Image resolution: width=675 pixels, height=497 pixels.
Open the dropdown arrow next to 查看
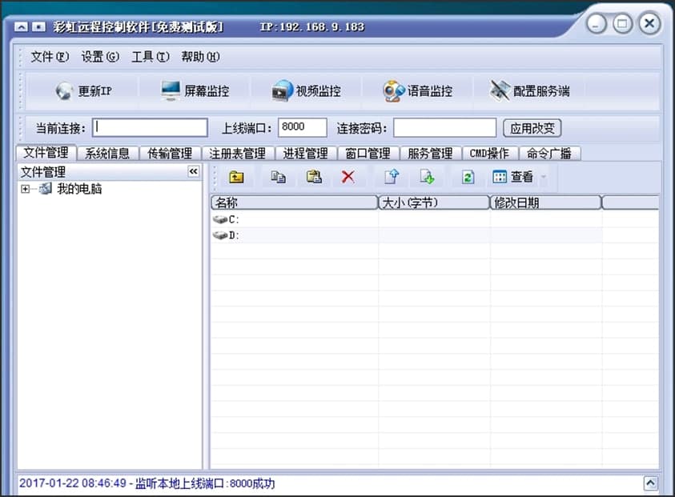coord(544,177)
